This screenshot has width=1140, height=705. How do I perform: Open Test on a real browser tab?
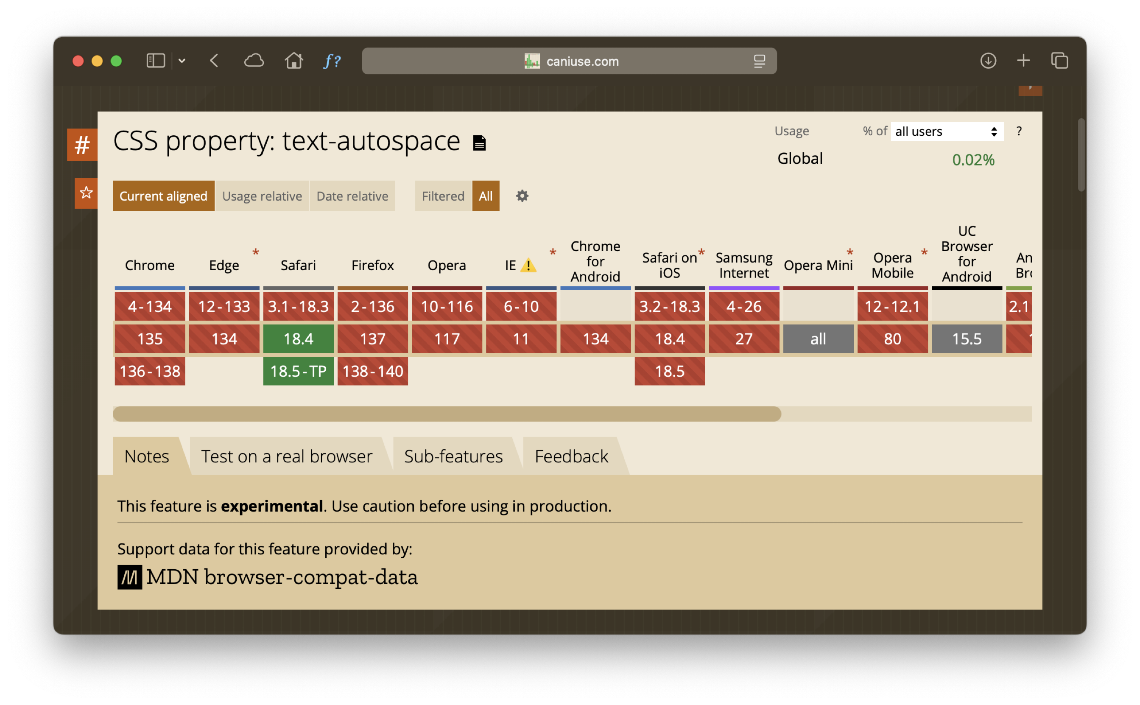pos(287,456)
